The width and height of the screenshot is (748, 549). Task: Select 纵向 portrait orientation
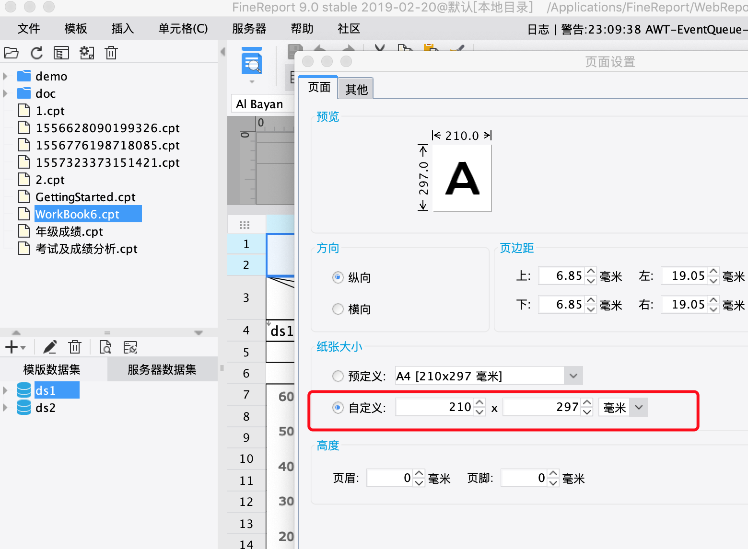(338, 277)
